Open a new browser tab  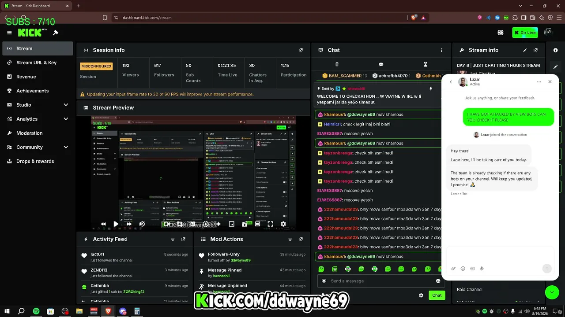78,6
